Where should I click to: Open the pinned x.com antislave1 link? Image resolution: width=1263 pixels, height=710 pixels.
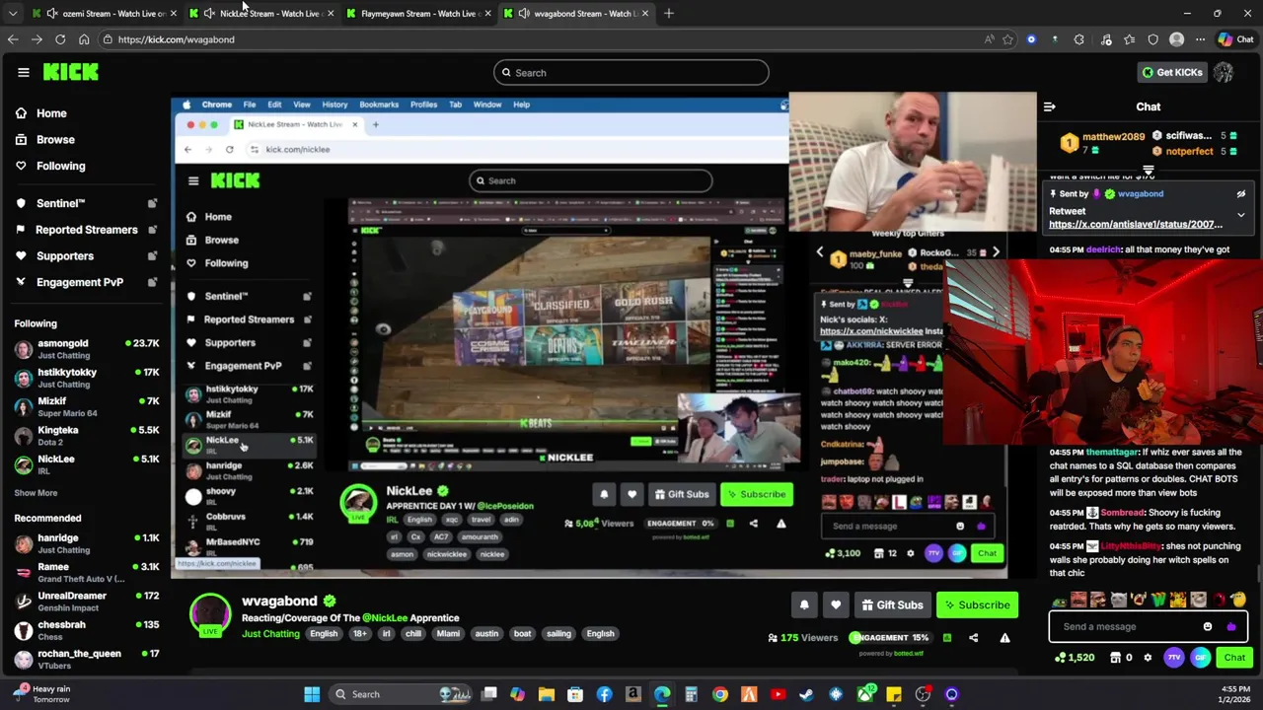tap(1135, 225)
